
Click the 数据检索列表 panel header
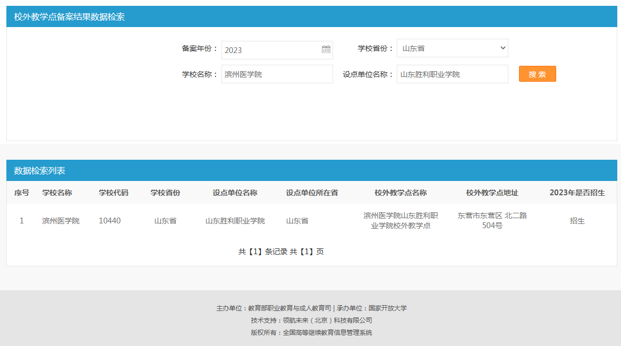(40, 170)
